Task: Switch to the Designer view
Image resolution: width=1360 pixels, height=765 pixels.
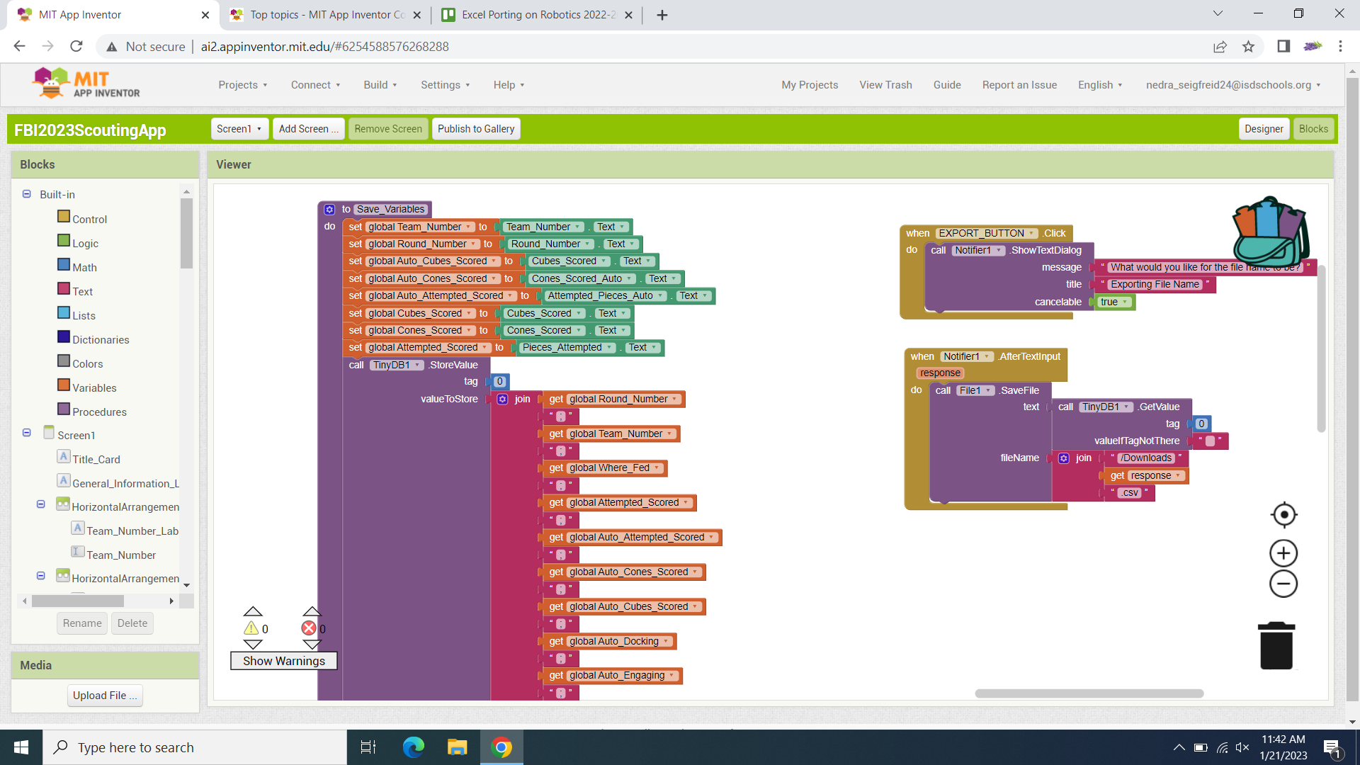Action: click(x=1263, y=129)
